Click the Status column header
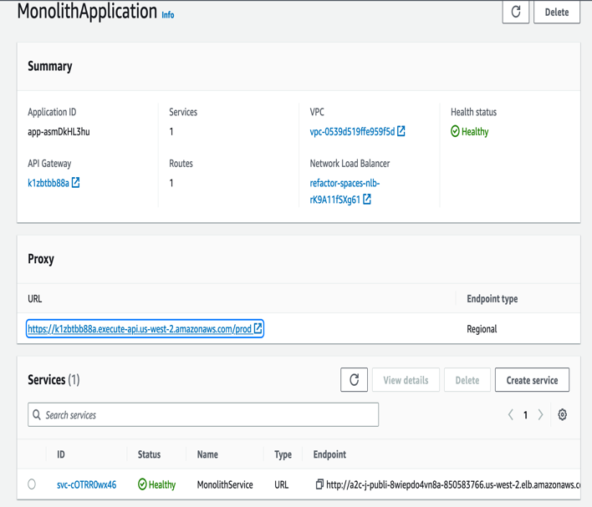The height and width of the screenshot is (507, 592). (149, 454)
